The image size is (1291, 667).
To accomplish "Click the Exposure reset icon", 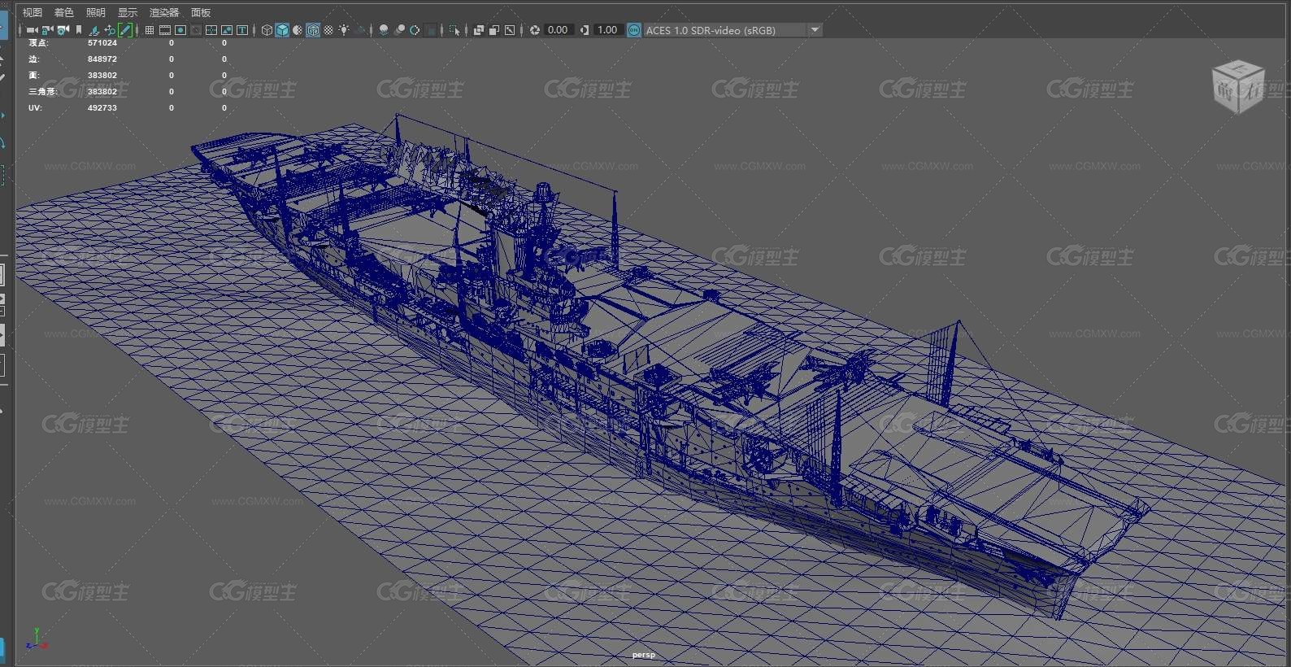I will point(535,30).
